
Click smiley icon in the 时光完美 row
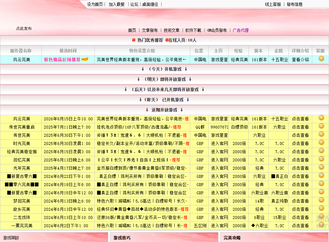click(321, 143)
